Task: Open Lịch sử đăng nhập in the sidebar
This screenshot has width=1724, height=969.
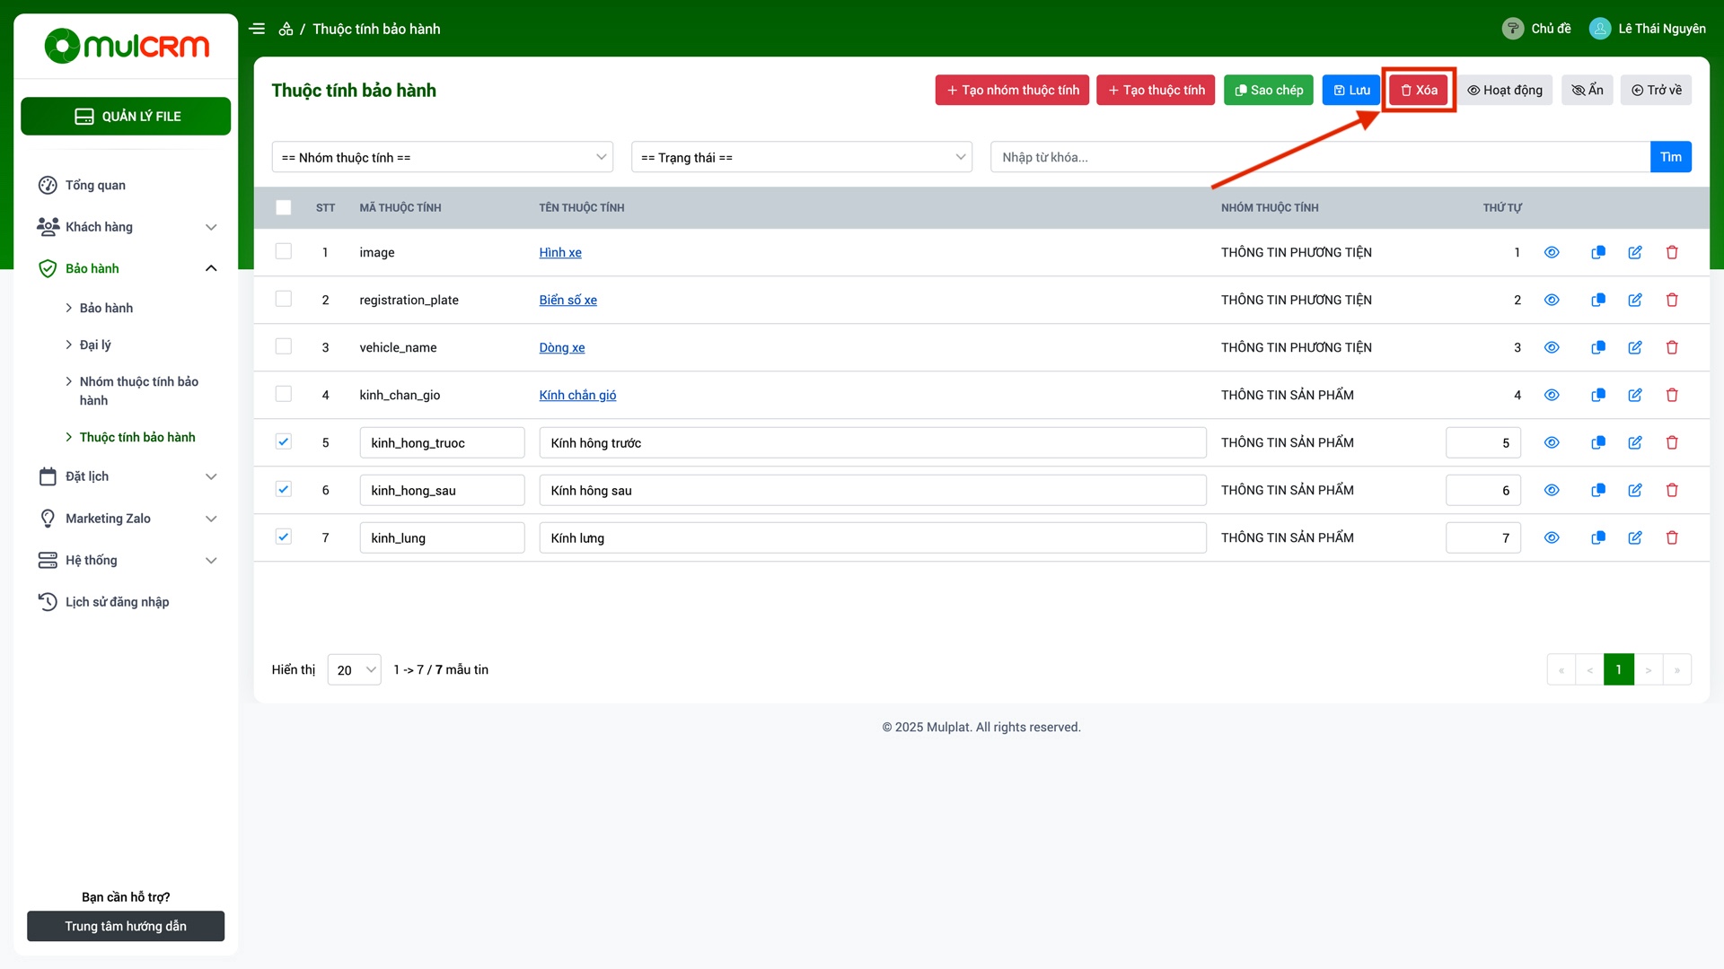Action: (117, 602)
